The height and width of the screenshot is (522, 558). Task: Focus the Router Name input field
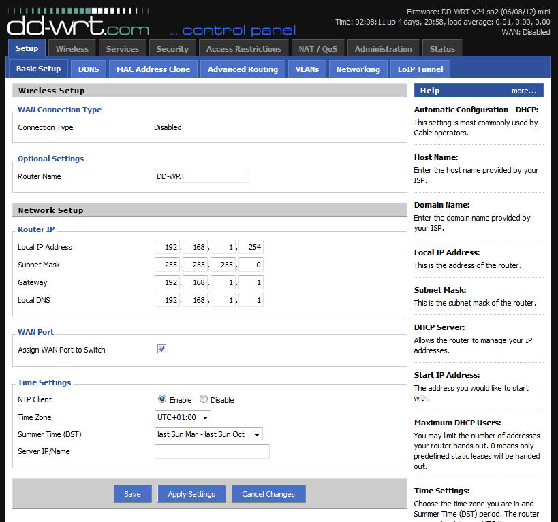click(202, 176)
